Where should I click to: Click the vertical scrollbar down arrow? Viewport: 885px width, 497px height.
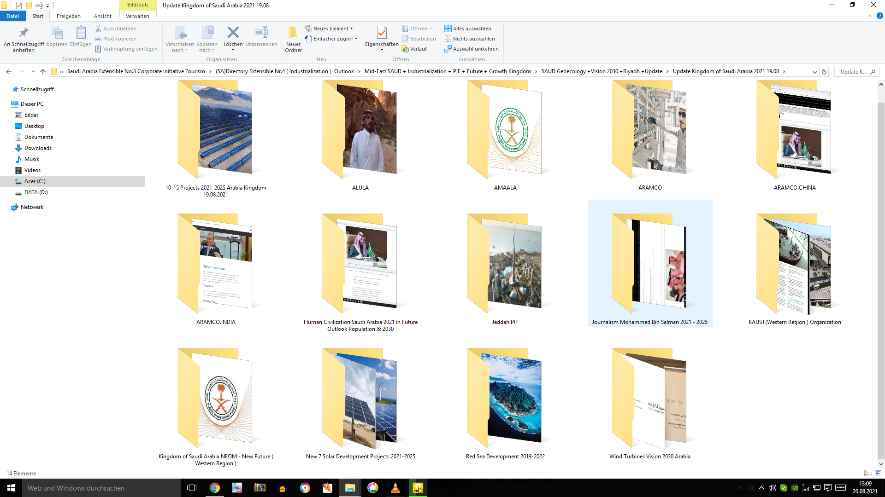881,464
